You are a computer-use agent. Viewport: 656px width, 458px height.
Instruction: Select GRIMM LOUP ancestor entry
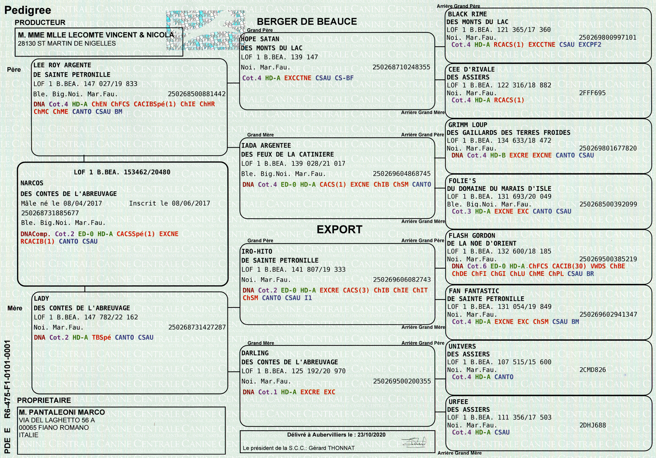click(468, 125)
